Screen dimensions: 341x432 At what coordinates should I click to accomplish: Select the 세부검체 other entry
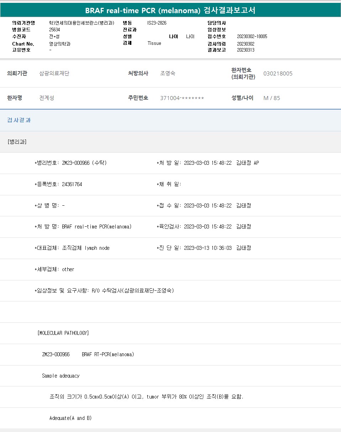coord(54,269)
